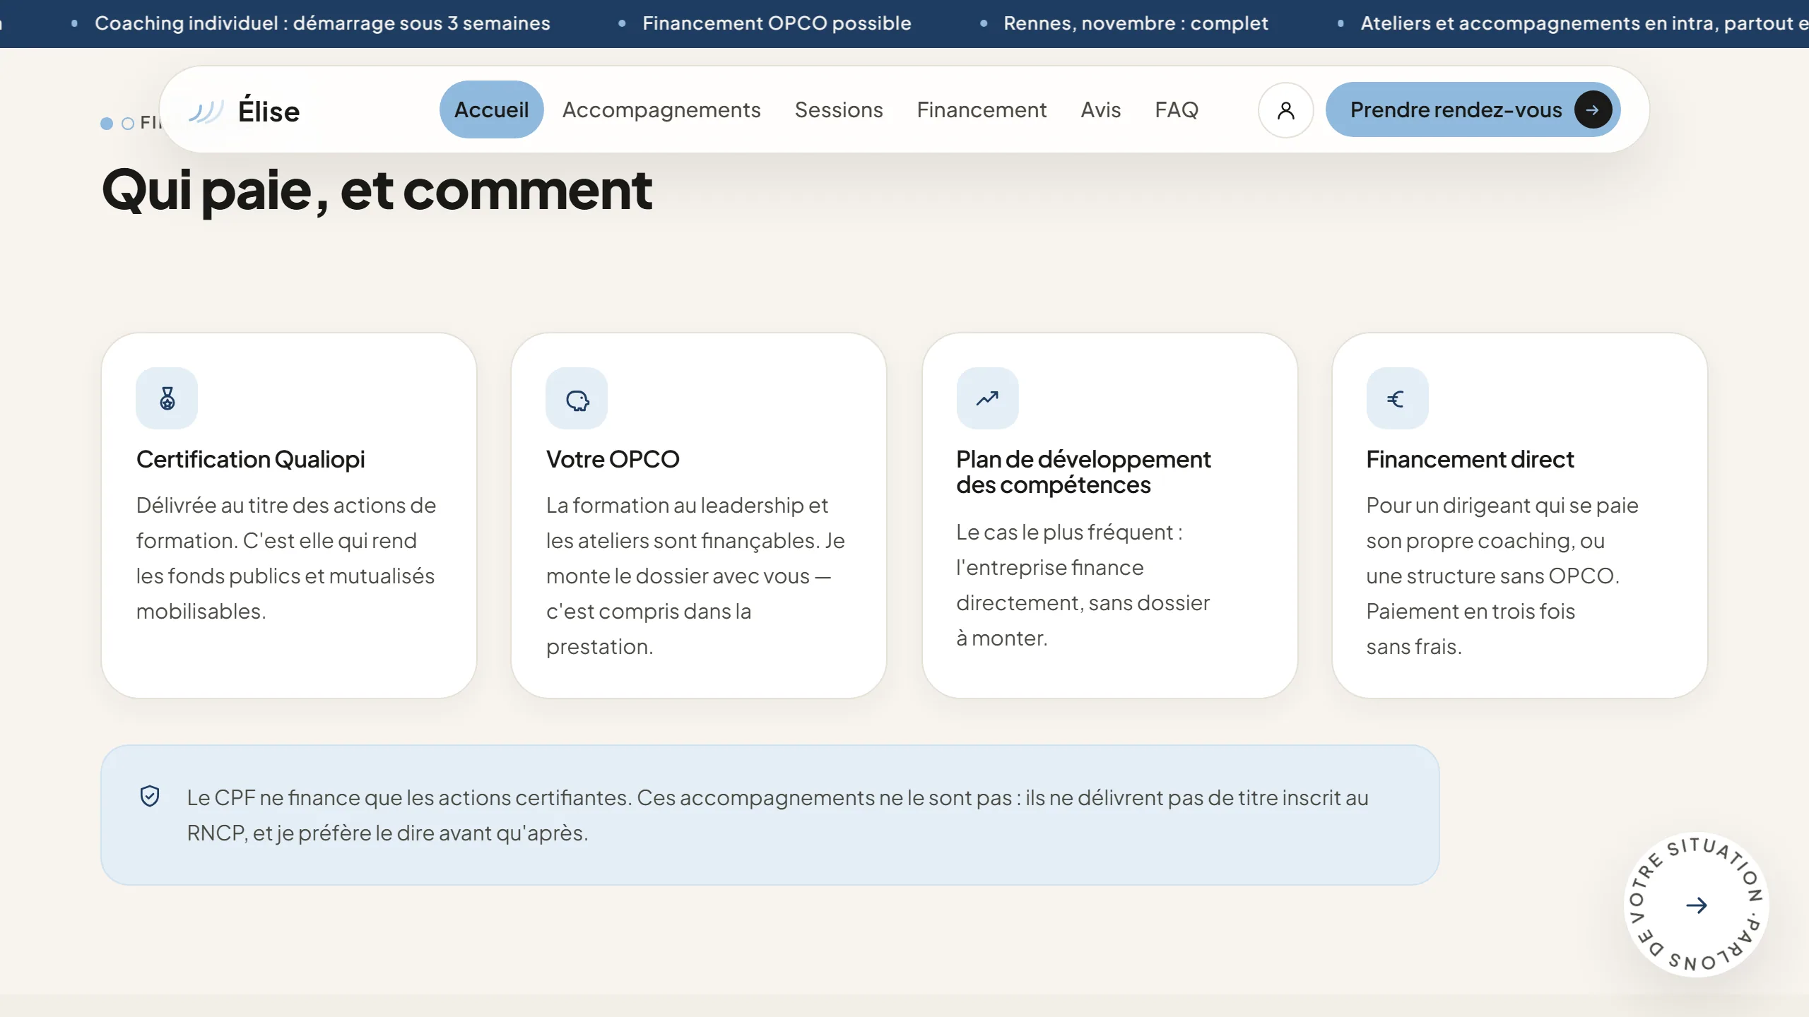Click the Prendre rendez-vous button
Viewport: 1809px width, 1017px height.
(1473, 110)
